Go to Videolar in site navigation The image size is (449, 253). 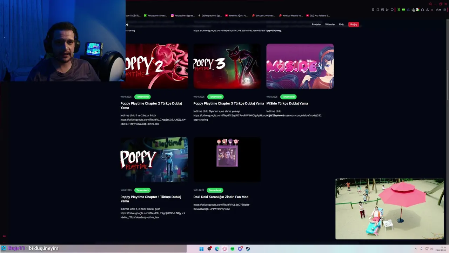click(330, 25)
